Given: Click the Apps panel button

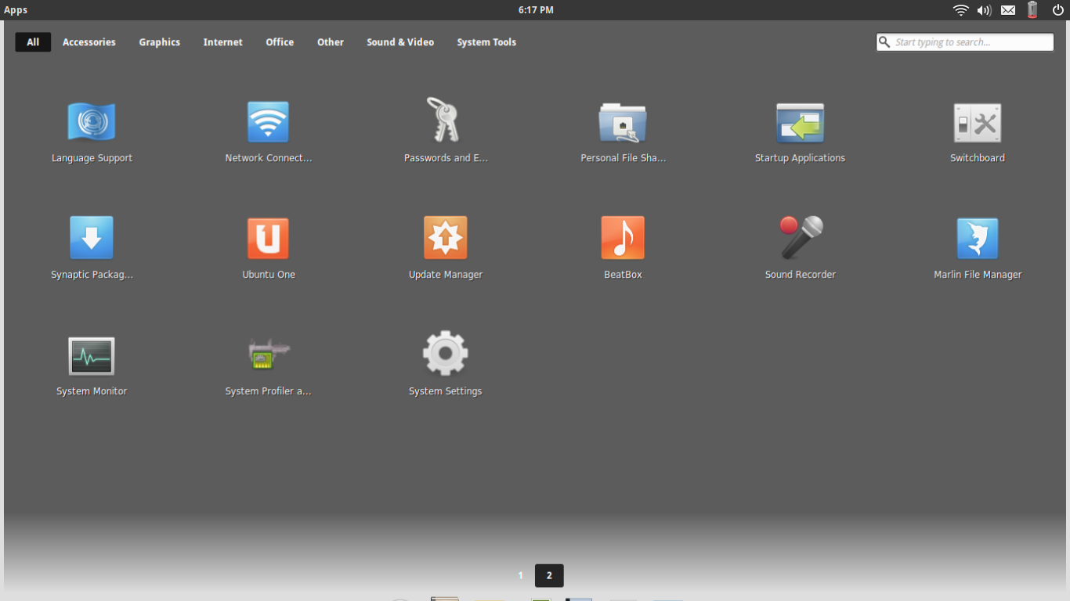Looking at the screenshot, I should click(16, 10).
